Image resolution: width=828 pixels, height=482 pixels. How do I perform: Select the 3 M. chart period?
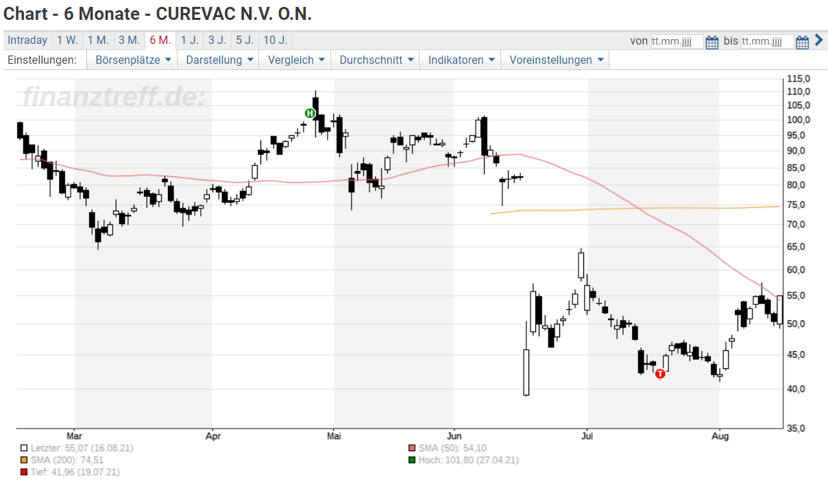click(x=129, y=40)
